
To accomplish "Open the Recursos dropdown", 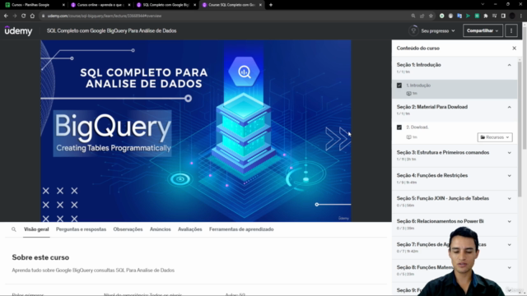I will tap(495, 137).
